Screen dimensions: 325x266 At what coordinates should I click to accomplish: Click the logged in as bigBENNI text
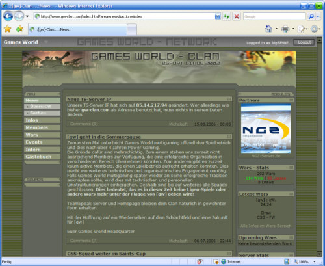pyautogui.click(x=267, y=43)
